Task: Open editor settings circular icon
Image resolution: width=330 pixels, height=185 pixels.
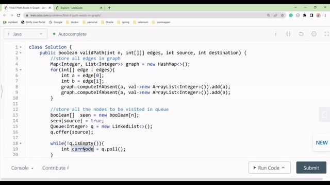Action: coord(314,34)
